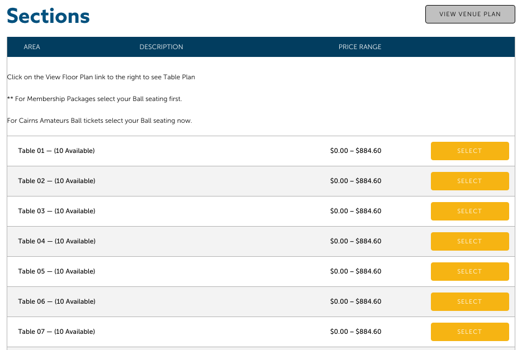Viewport: 522px width, 350px height.
Task: Click the PRICE RANGE column header
Action: [x=360, y=47]
